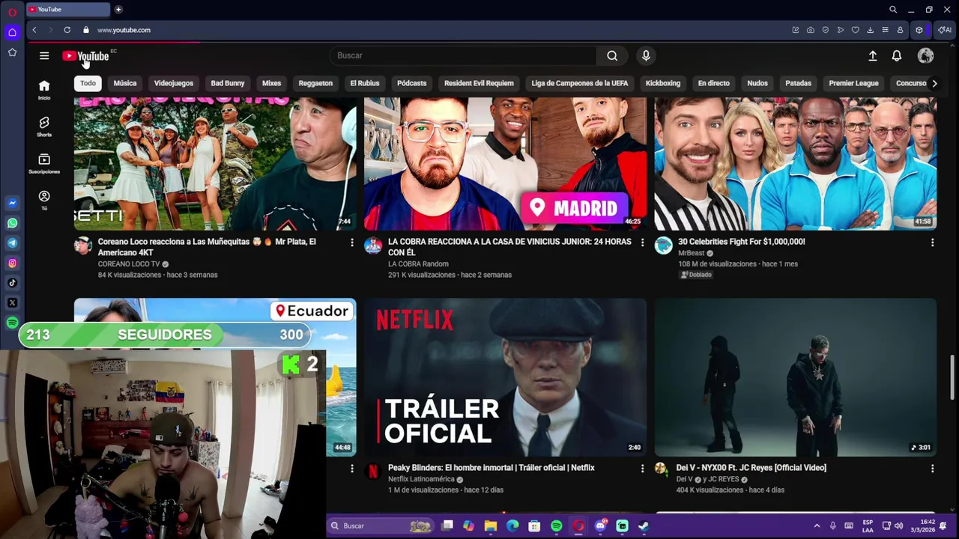Open the MrBeast 30 Celebrities thumbnail

click(795, 164)
